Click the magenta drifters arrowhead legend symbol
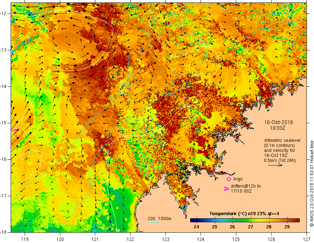Viewport: 314px width, 243px height. [226, 189]
